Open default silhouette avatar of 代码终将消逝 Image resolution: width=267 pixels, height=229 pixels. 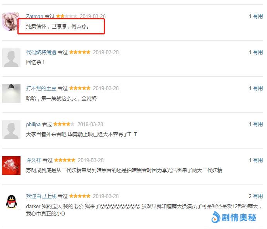coord(11,58)
